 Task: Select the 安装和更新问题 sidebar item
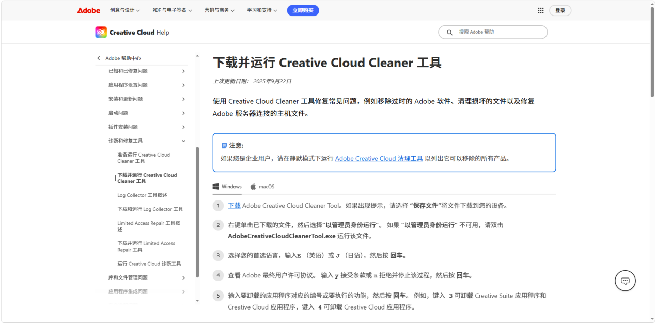pos(126,99)
